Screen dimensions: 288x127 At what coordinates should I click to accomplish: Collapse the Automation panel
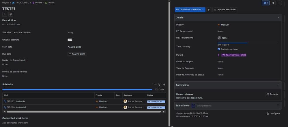[278, 85]
